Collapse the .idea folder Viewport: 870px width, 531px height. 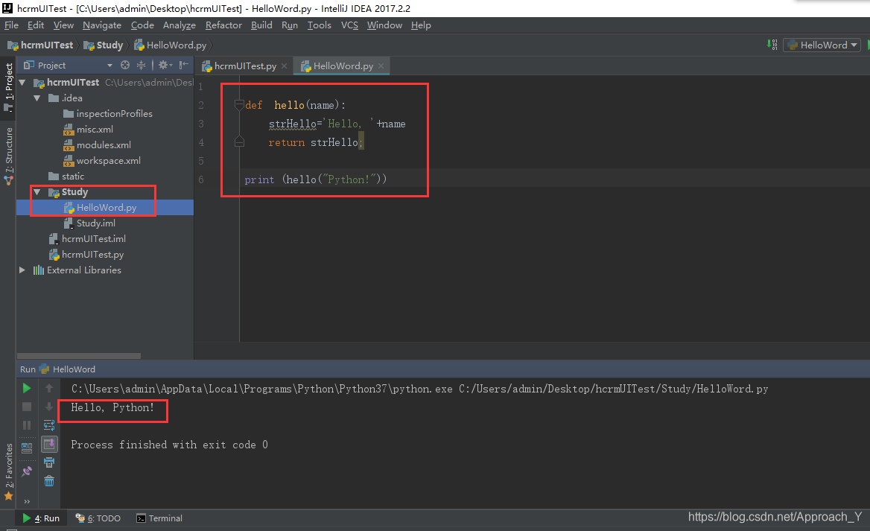37,98
